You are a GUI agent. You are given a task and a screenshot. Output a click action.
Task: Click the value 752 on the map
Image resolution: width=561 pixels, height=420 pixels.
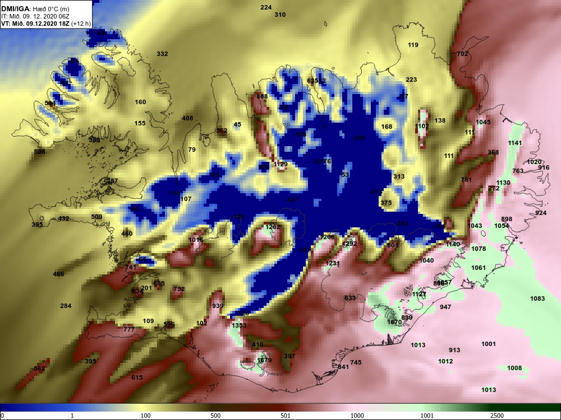pyautogui.click(x=179, y=290)
